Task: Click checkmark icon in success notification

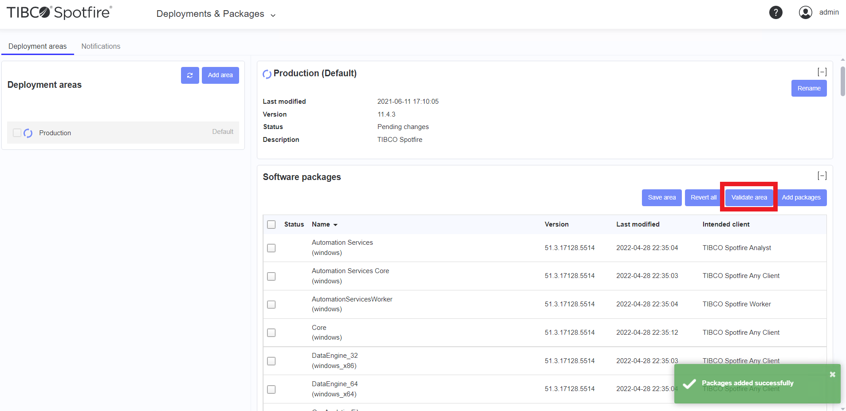Action: pyautogui.click(x=689, y=384)
